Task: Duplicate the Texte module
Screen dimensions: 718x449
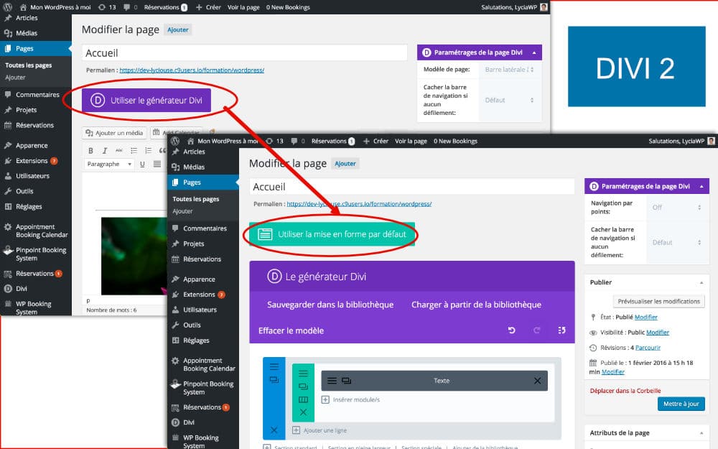Action: point(347,381)
